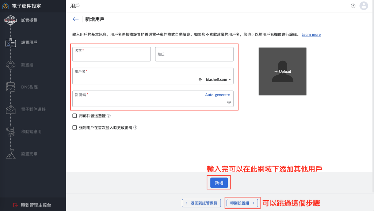This screenshot has width=374, height=211.
Task: Open the 電子郵件遷移 mailbox icon
Action: pyautogui.click(x=11, y=109)
